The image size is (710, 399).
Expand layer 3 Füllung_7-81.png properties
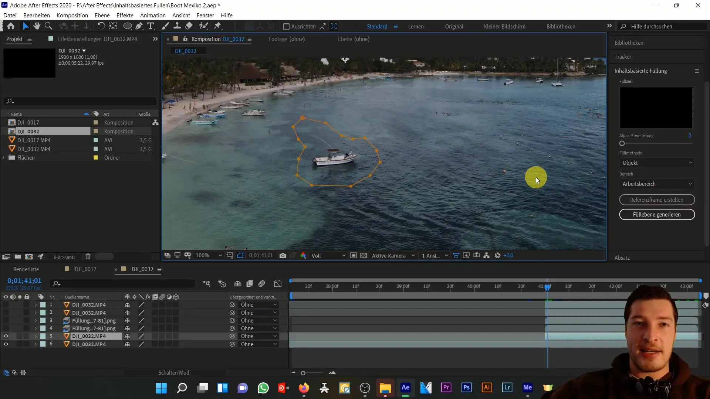tap(35, 321)
